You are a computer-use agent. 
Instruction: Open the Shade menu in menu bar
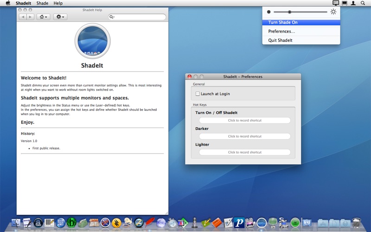point(42,3)
